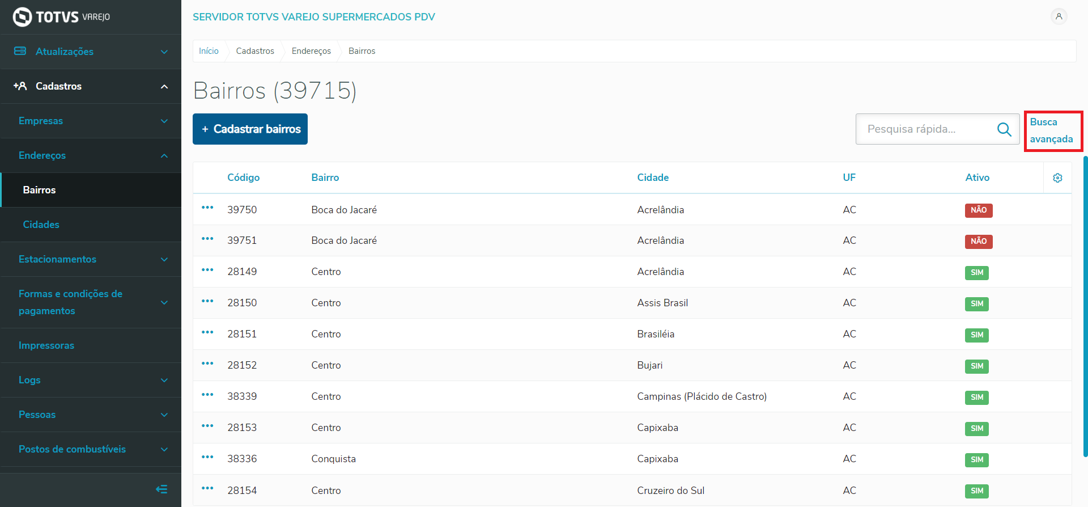Click Servidor TOTVS Varejo Supermercados PDV title

click(x=314, y=17)
